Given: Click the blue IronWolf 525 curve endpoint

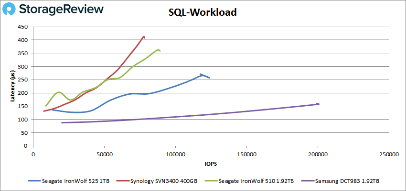Looking at the screenshot, I should coord(209,78).
